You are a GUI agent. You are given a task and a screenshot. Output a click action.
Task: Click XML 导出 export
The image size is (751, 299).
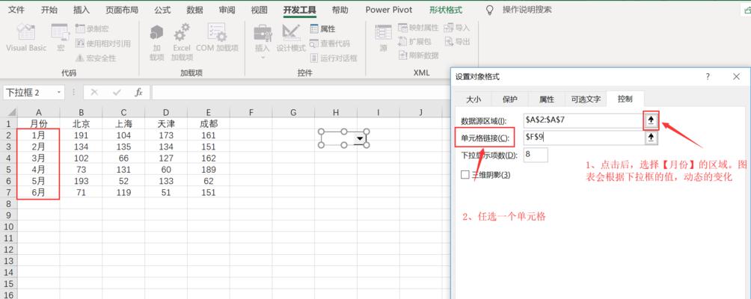click(457, 42)
